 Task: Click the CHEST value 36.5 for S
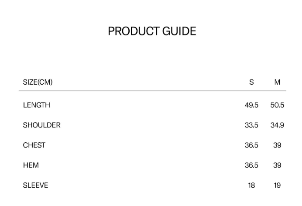coord(251,145)
